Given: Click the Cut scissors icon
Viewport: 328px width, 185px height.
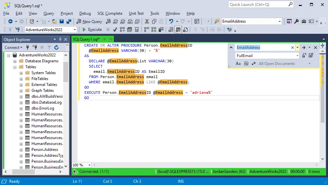Looking at the screenshot, I should click(147, 21).
